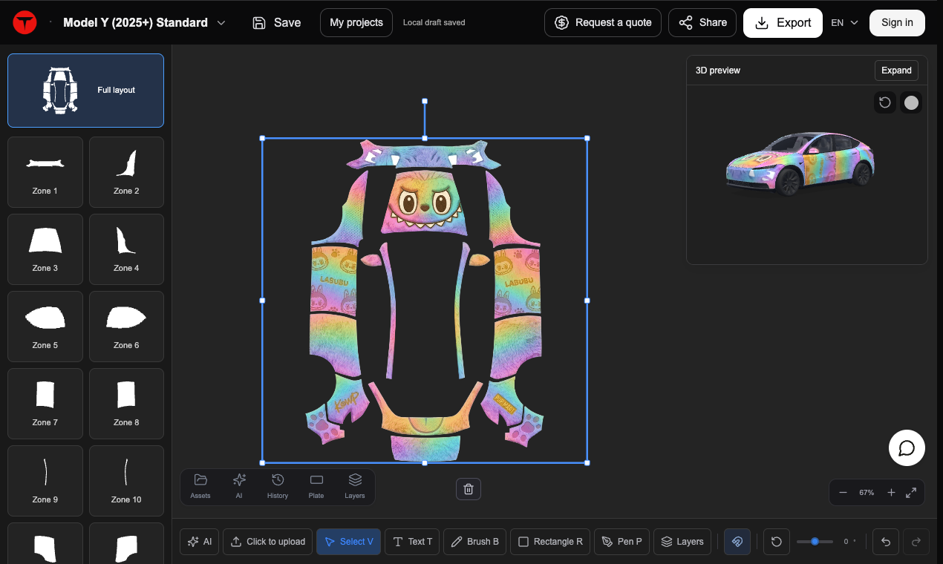Pick the Zone 7 panel

(x=45, y=404)
